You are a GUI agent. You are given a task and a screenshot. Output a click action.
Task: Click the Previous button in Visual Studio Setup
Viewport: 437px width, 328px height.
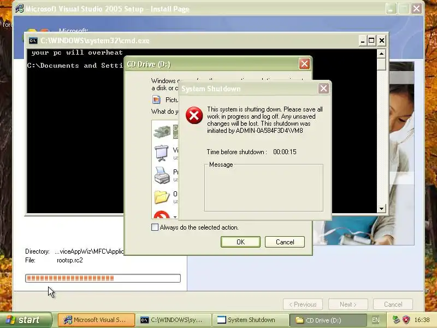tap(303, 304)
